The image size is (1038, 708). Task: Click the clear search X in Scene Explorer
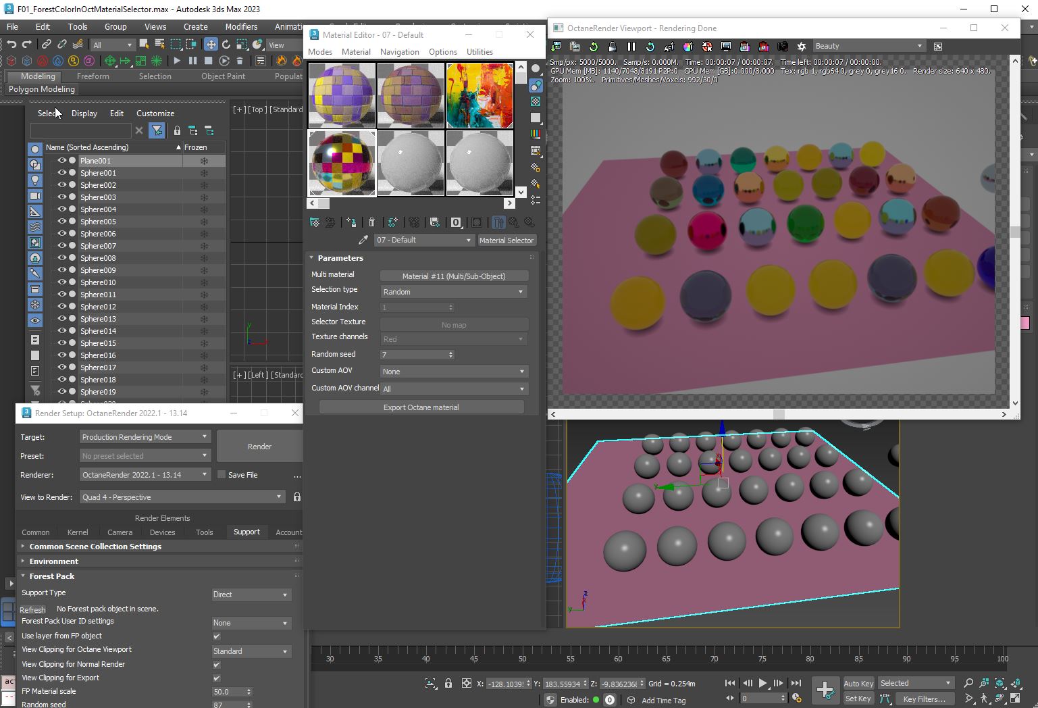pyautogui.click(x=139, y=130)
